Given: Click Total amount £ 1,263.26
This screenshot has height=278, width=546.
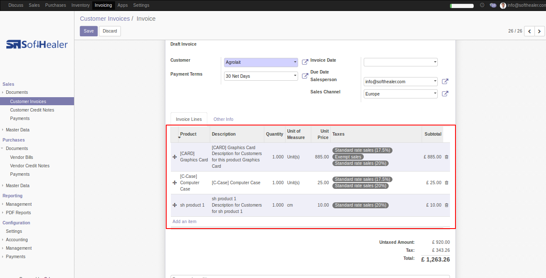Looking at the screenshot, I should click(x=436, y=259).
